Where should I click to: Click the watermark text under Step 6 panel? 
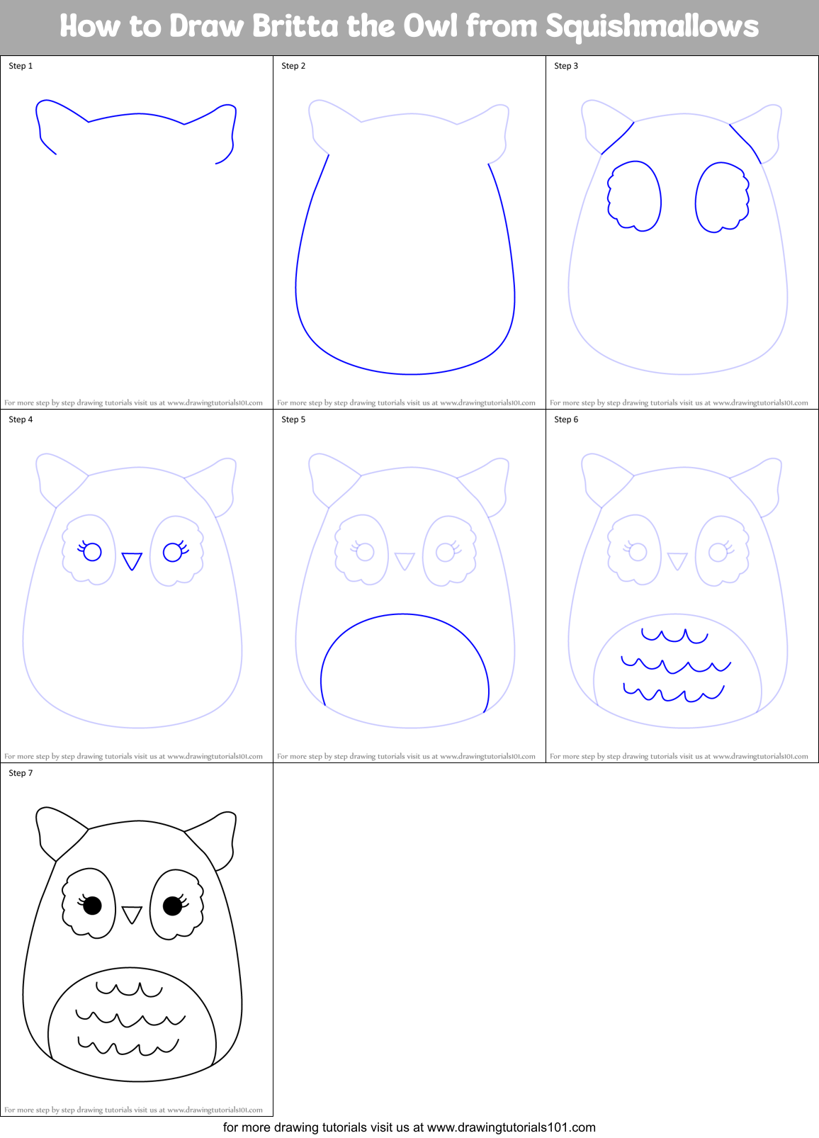pyautogui.click(x=679, y=756)
